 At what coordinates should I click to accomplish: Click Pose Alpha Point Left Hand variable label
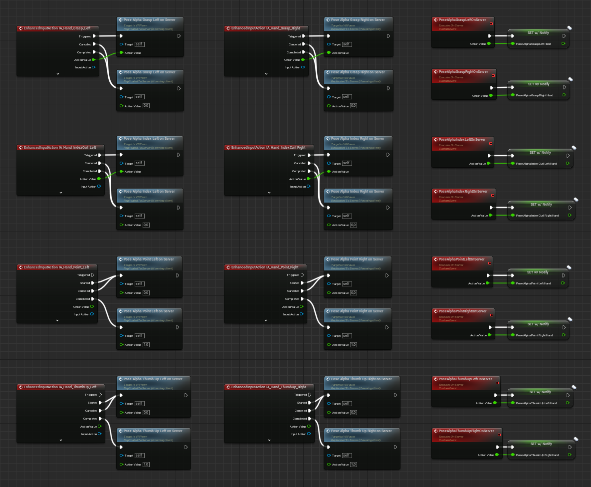click(x=533, y=283)
